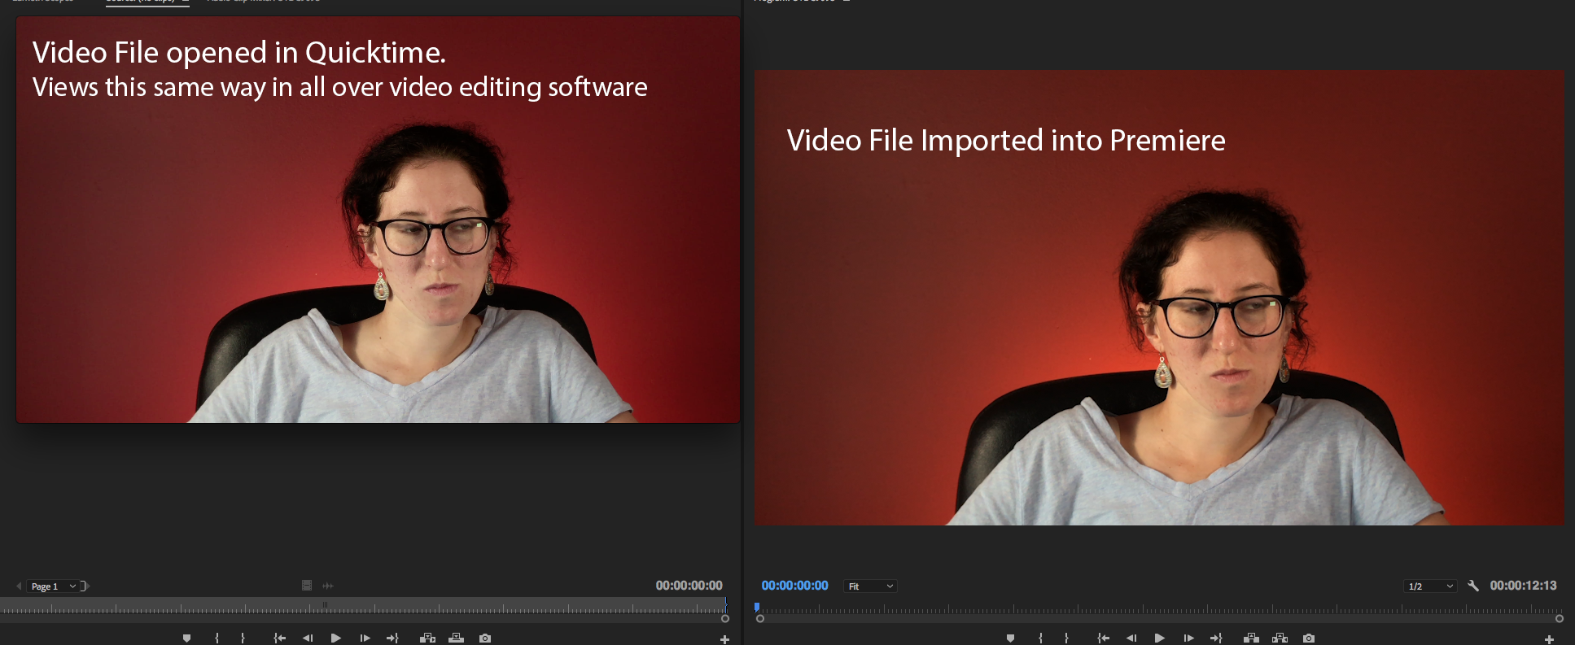Click the Extract button in Program monitor

tap(1280, 638)
